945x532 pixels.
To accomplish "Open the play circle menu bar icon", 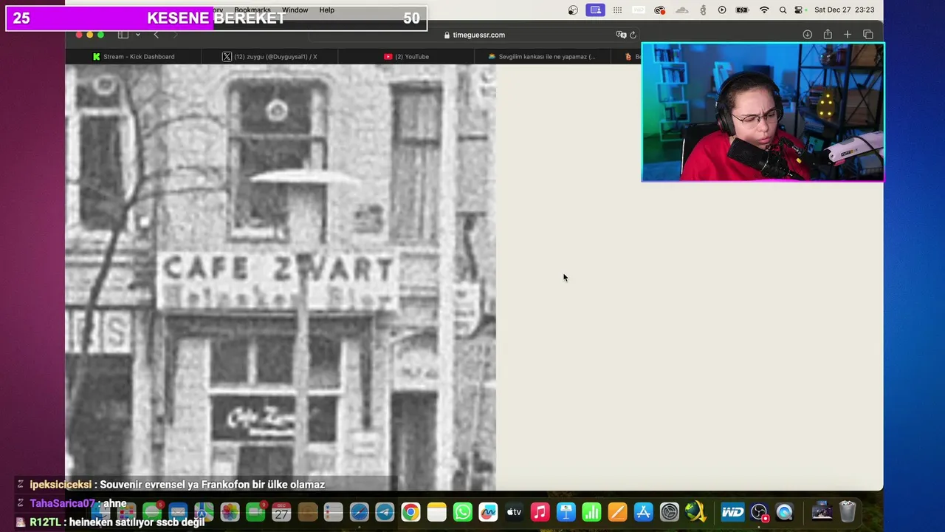I will click(x=722, y=10).
